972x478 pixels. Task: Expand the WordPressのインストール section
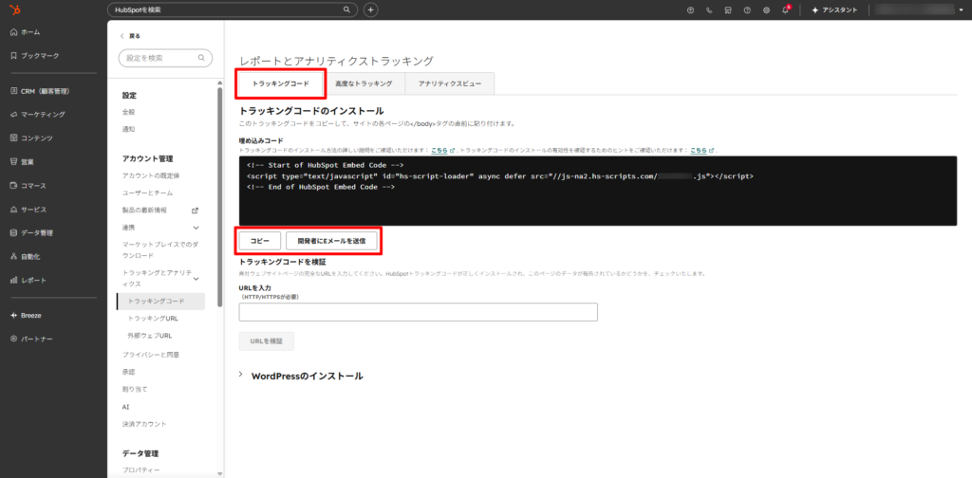click(301, 376)
